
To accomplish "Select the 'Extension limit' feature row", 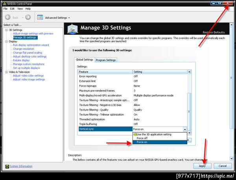I will 133,81.
